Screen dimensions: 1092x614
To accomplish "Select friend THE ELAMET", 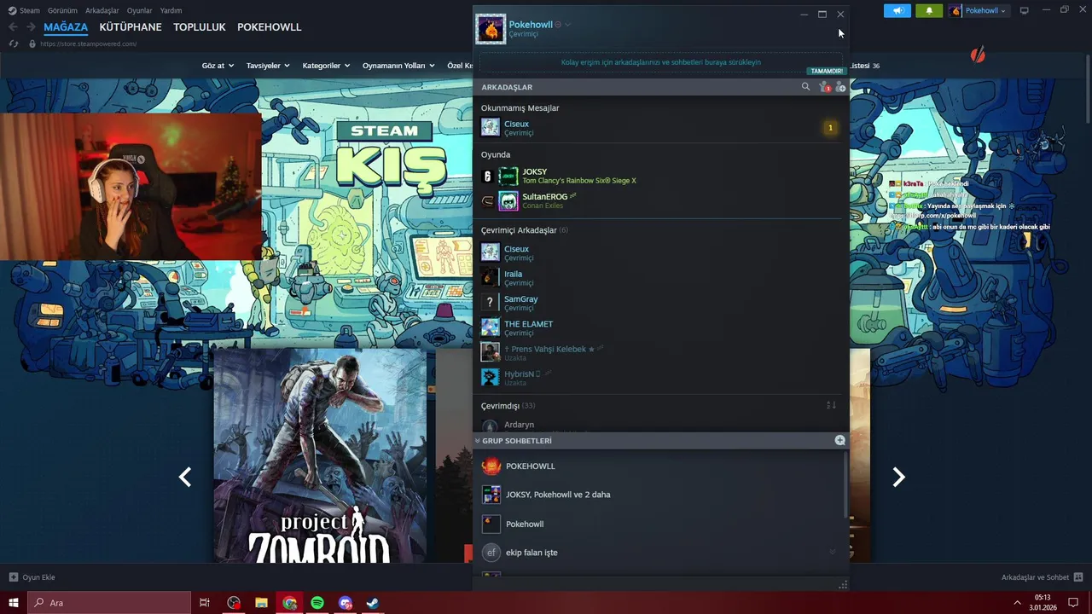I will pyautogui.click(x=659, y=327).
